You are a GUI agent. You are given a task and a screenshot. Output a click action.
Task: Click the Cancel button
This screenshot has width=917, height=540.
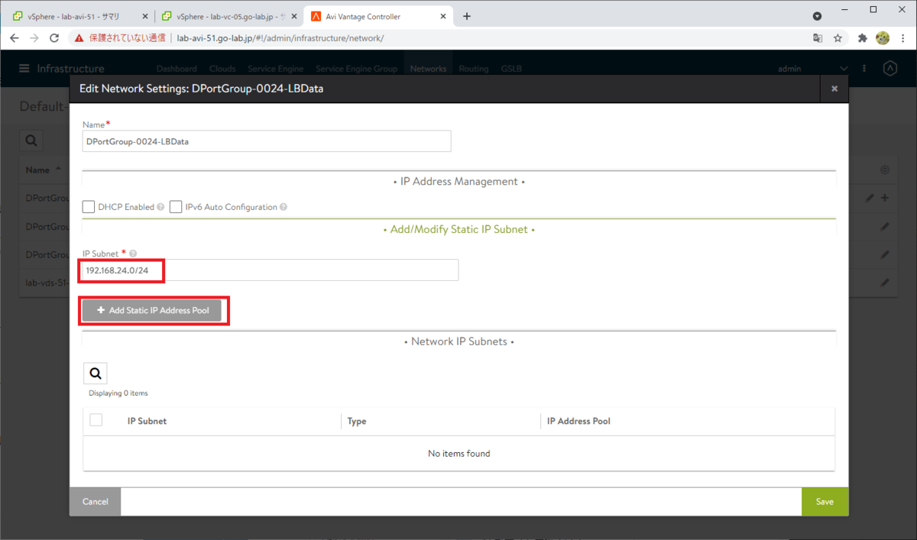click(x=96, y=502)
